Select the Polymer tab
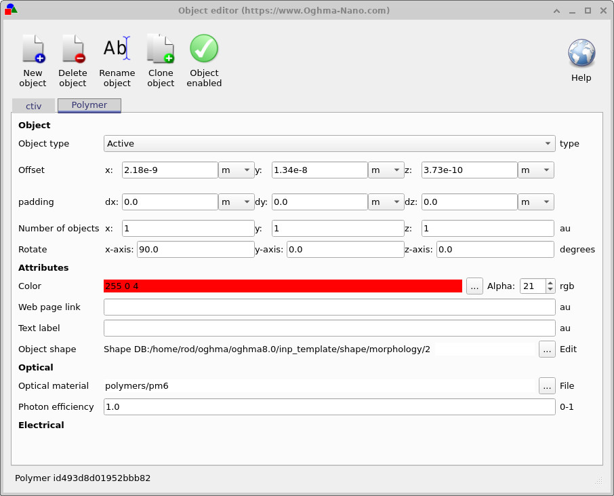The image size is (614, 496). [89, 105]
